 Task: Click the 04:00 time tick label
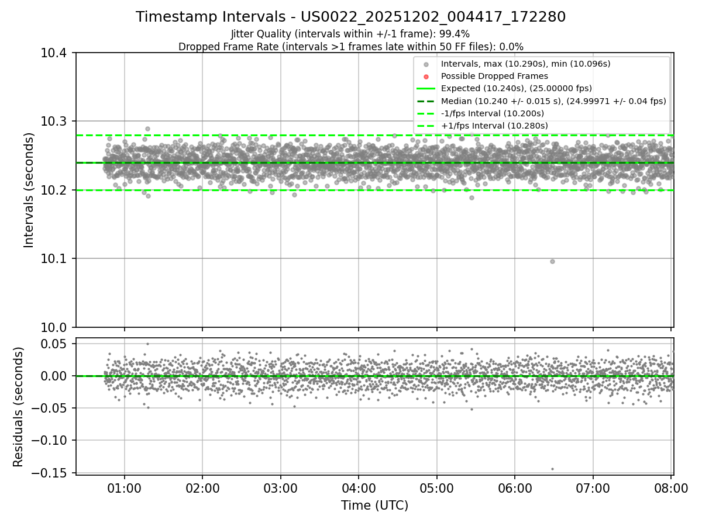point(359,488)
